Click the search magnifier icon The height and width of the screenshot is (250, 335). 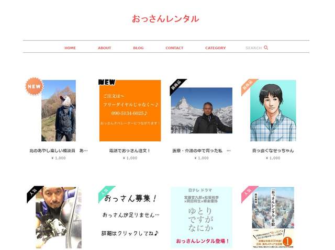click(x=266, y=48)
